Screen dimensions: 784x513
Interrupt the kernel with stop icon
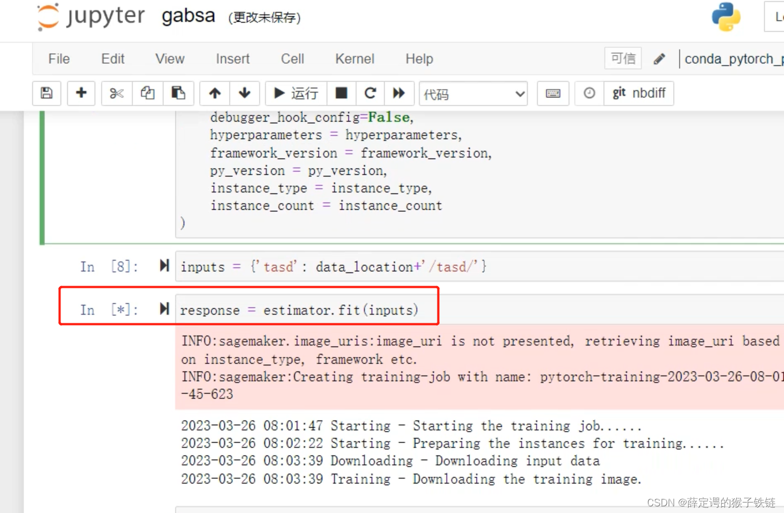342,93
